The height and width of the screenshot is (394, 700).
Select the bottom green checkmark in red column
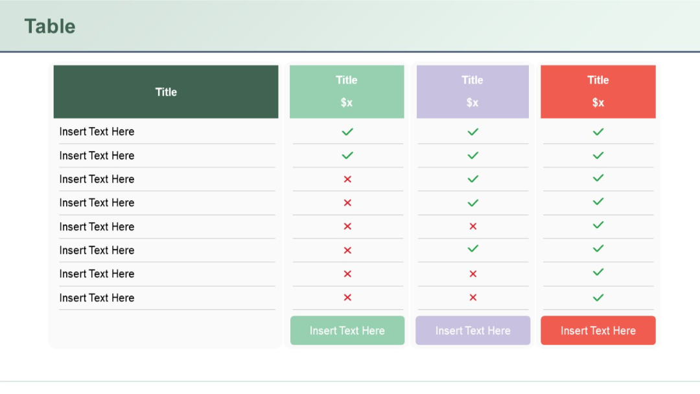[598, 297]
